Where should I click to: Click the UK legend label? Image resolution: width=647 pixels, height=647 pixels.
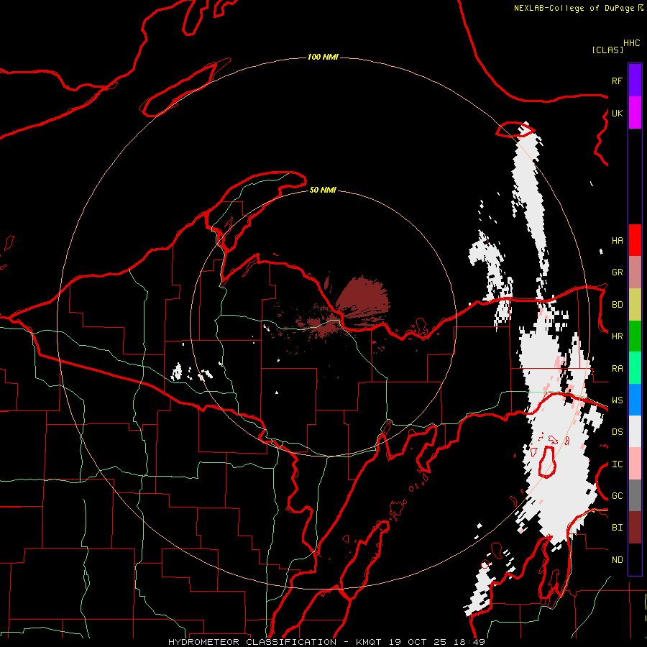coord(617,113)
